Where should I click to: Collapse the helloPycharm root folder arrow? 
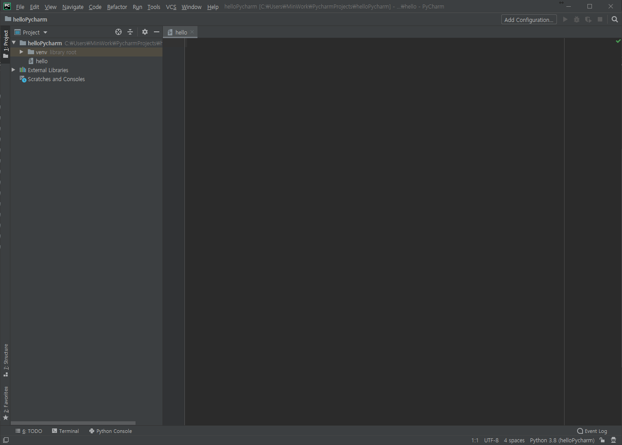[14, 43]
